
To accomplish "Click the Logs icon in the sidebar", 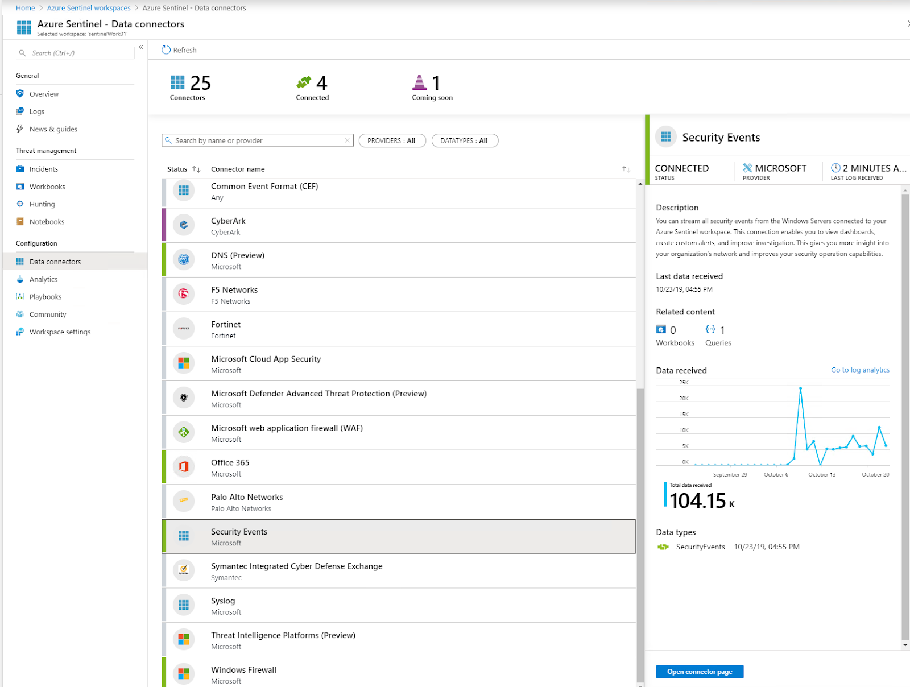I will (x=20, y=111).
